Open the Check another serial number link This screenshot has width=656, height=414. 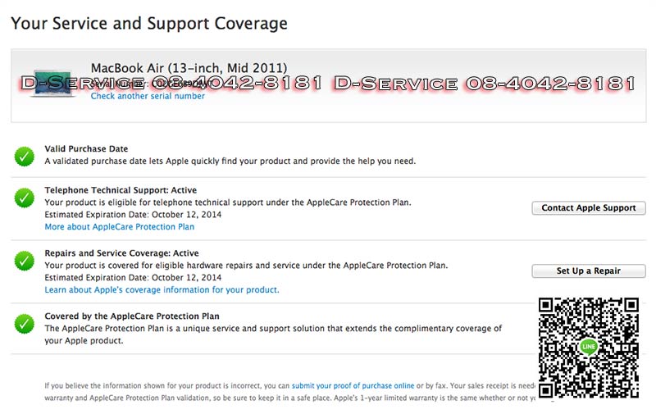coord(148,96)
